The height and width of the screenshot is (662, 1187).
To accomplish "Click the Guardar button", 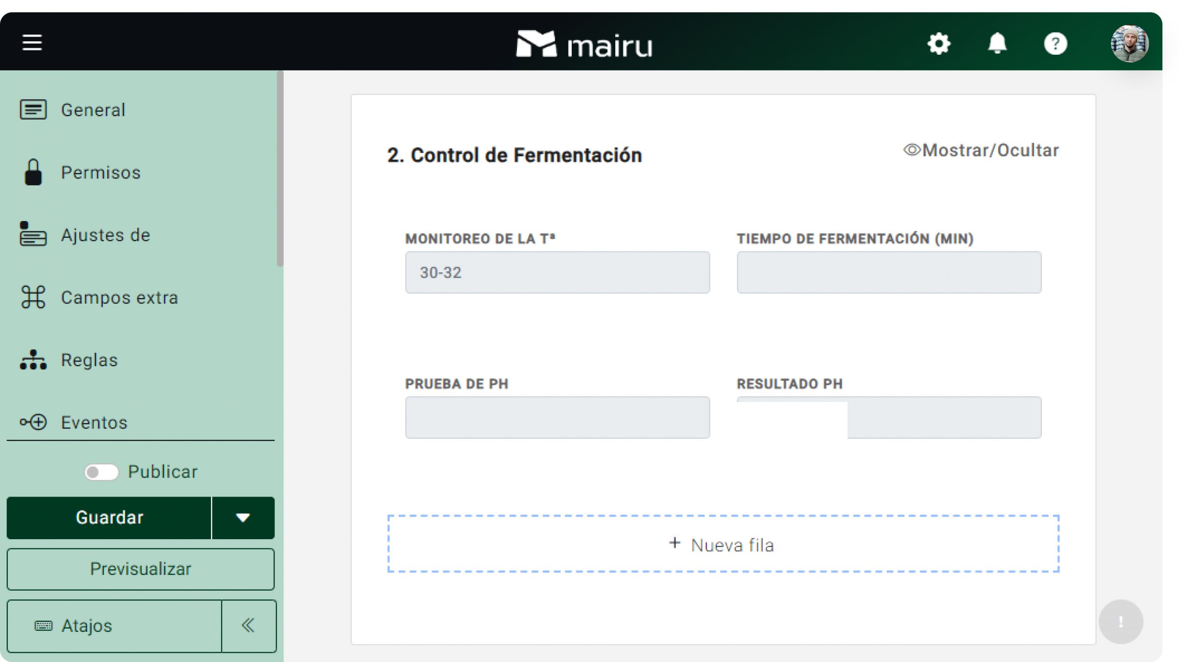I will tap(109, 518).
